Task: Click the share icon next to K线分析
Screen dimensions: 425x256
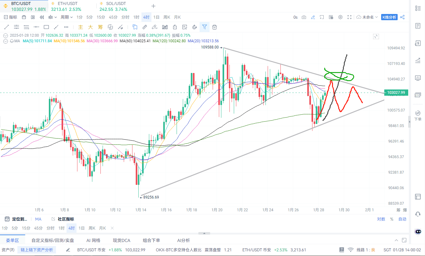Action: pos(402,17)
